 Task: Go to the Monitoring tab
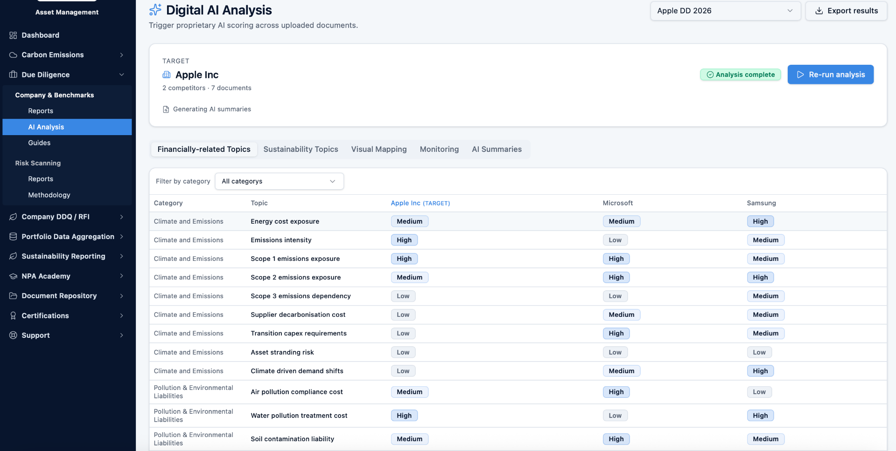(x=439, y=150)
